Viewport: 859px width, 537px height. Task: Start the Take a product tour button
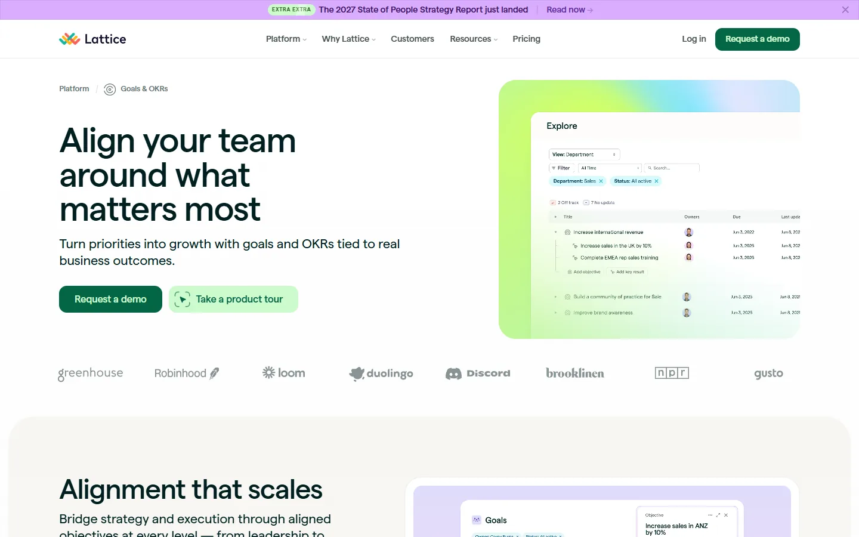point(233,300)
